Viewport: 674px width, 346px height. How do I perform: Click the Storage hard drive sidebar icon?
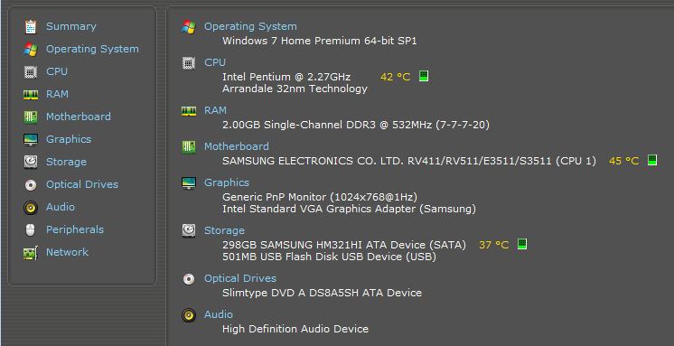tap(31, 162)
